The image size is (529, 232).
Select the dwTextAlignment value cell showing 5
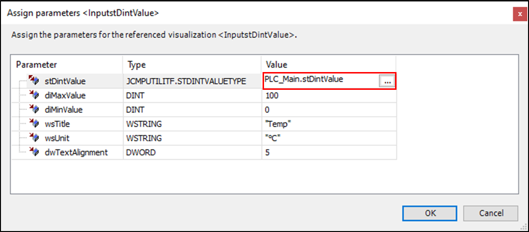coord(329,152)
